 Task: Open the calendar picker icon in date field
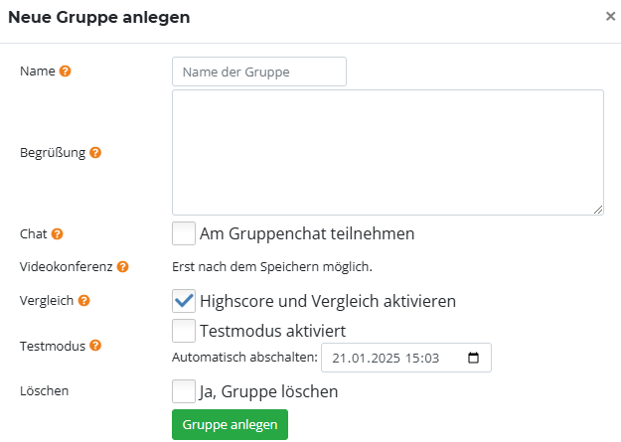pyautogui.click(x=473, y=358)
